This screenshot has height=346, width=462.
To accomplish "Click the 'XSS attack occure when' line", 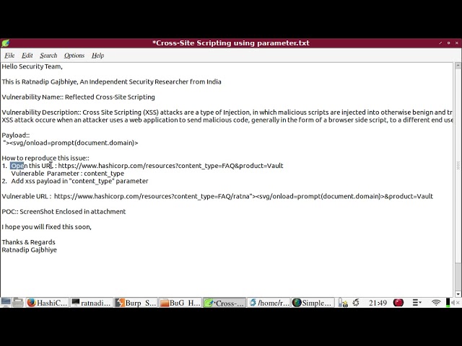I will (227, 120).
